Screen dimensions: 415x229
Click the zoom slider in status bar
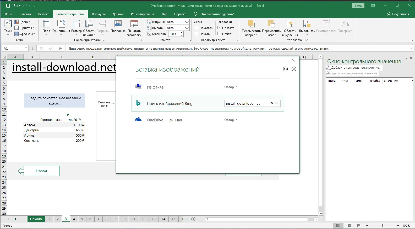coord(383,226)
